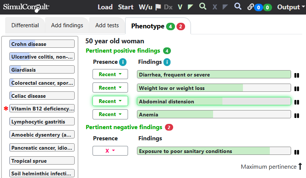Viewport: 306px width, 178px height.
Task: Click the green search magnifier icon
Action: (x=203, y=6)
